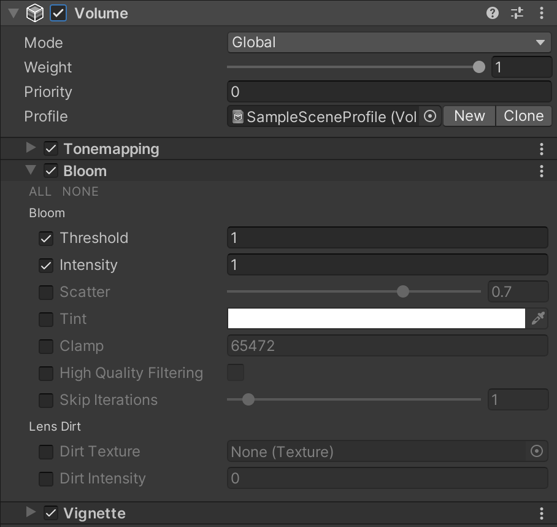This screenshot has width=557, height=527.
Task: Enable the Scatter override
Action: [x=45, y=292]
